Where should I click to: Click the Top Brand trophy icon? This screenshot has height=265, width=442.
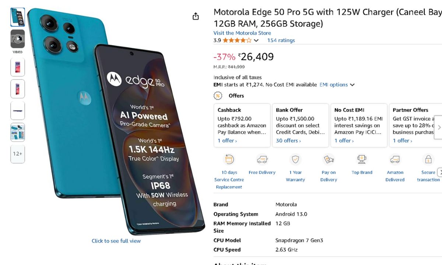(x=362, y=159)
